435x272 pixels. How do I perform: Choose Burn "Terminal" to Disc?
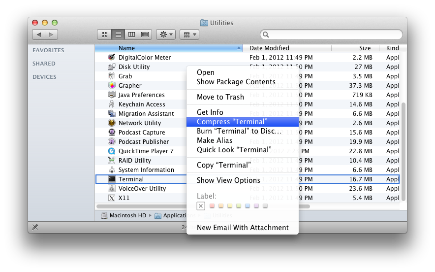pyautogui.click(x=243, y=131)
